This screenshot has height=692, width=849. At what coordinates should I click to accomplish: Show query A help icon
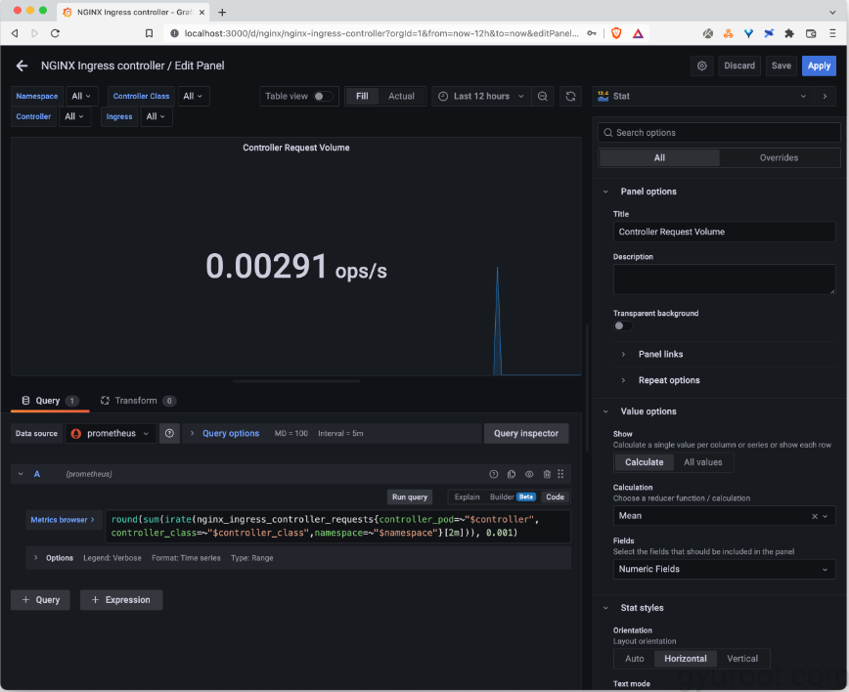pos(493,474)
